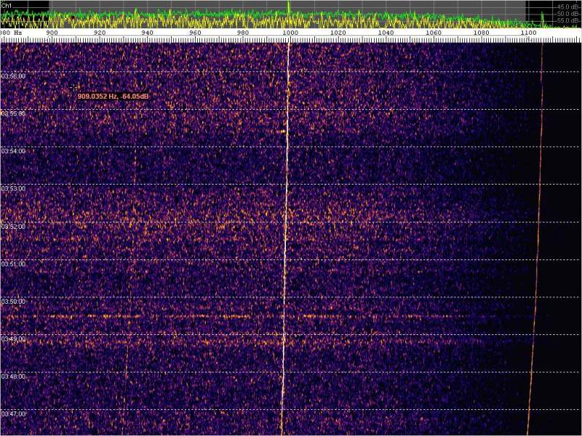
Task: Click the -55.0 dB amplitude scale label
Action: 567,20
